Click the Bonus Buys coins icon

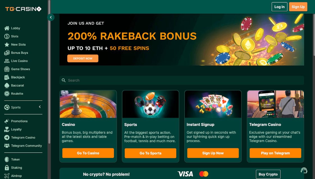pyautogui.click(x=7, y=53)
